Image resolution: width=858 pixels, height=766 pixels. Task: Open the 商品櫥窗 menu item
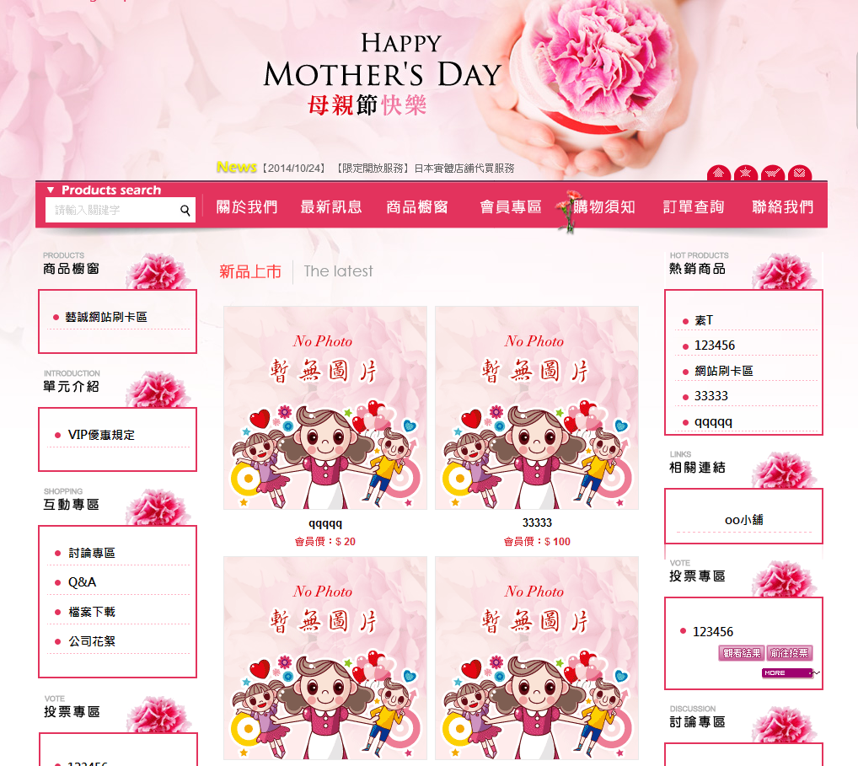[x=417, y=206]
